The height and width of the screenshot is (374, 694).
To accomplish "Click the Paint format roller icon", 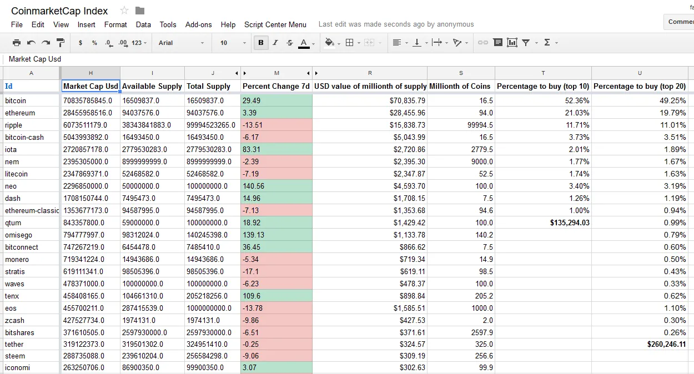I will [x=61, y=43].
